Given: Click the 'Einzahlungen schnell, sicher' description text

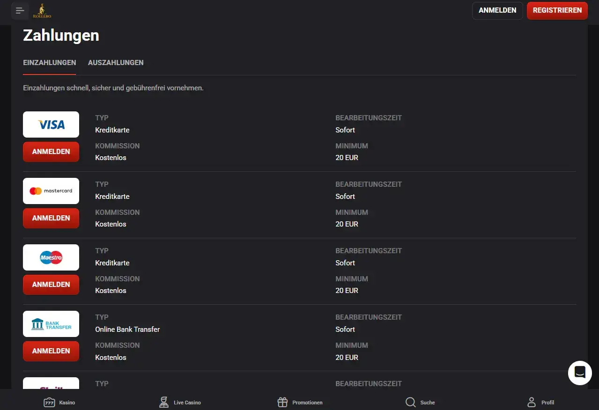Looking at the screenshot, I should click(x=113, y=88).
